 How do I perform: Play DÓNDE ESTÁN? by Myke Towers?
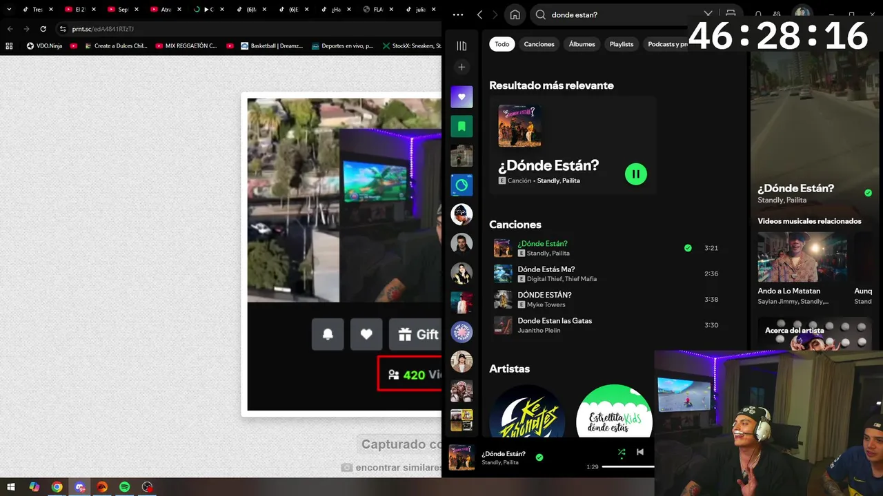point(607,300)
